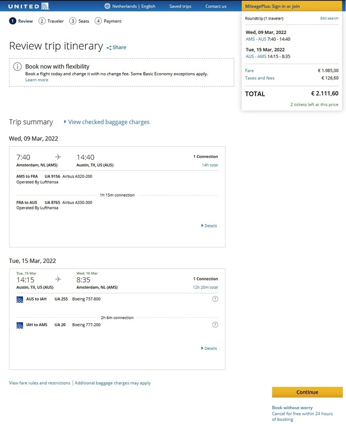This screenshot has width=346, height=424.
Task: Click info icon for AUS to IAH flight
Action: pyautogui.click(x=215, y=299)
